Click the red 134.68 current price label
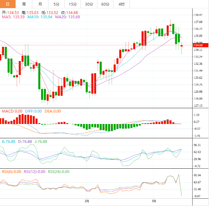The image size is (209, 208). (x=200, y=45)
